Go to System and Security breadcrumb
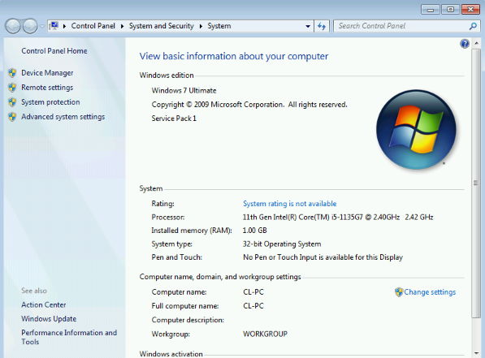 pos(161,26)
